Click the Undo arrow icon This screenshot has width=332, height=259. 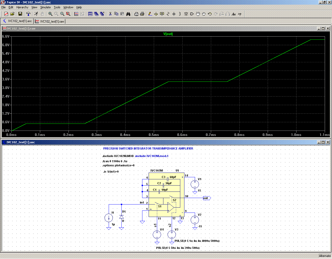(x=210, y=14)
